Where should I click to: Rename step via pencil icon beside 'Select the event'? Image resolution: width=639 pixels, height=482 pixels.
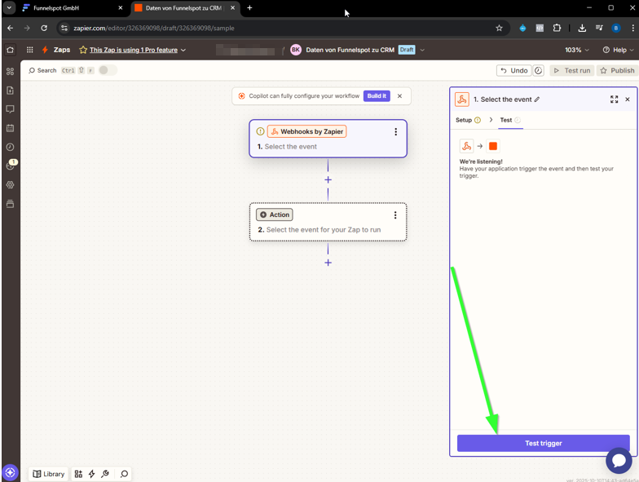point(537,99)
